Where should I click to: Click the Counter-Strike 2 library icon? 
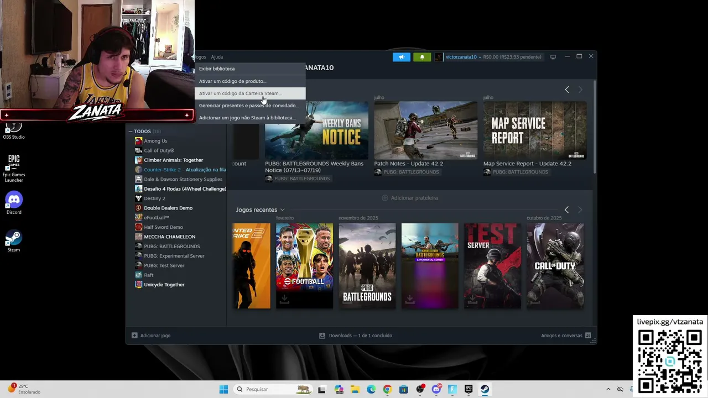(x=138, y=170)
